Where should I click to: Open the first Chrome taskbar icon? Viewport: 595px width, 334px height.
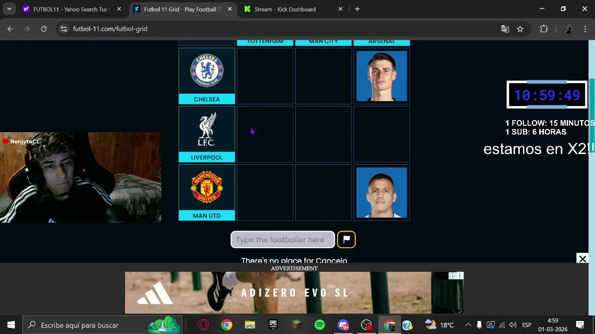226,325
